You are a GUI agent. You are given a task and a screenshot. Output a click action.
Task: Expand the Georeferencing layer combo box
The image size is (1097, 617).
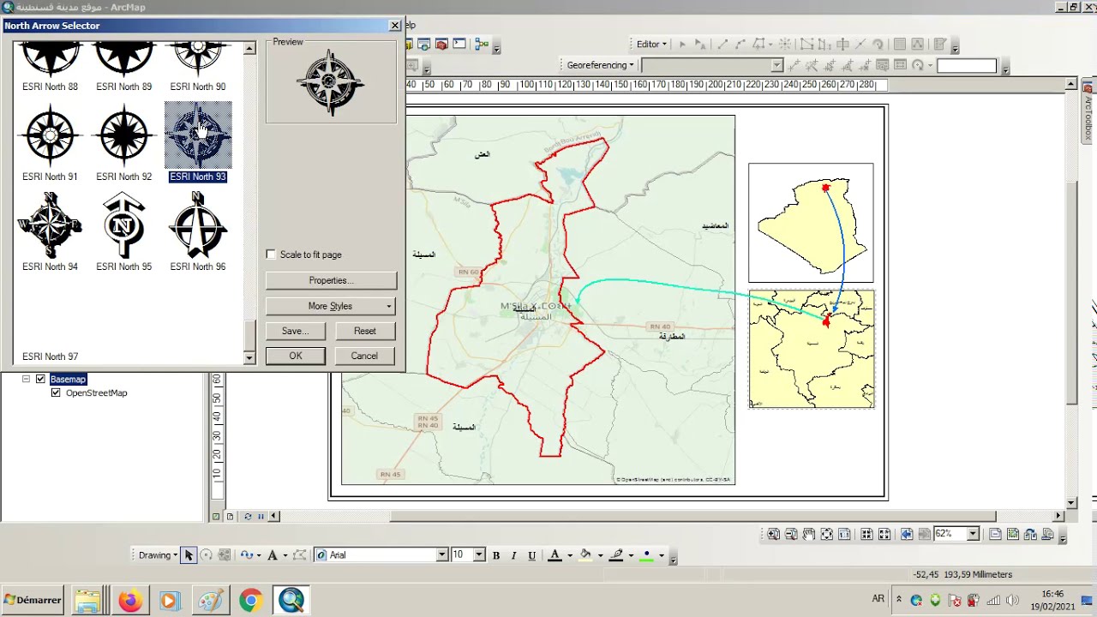[776, 65]
